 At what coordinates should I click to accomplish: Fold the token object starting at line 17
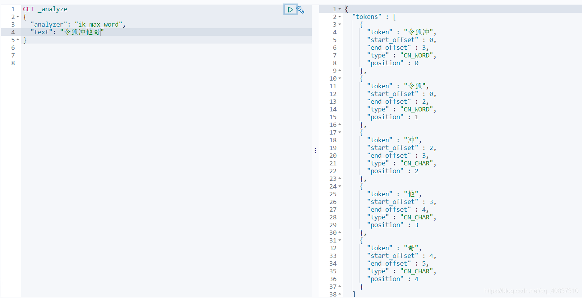340,133
